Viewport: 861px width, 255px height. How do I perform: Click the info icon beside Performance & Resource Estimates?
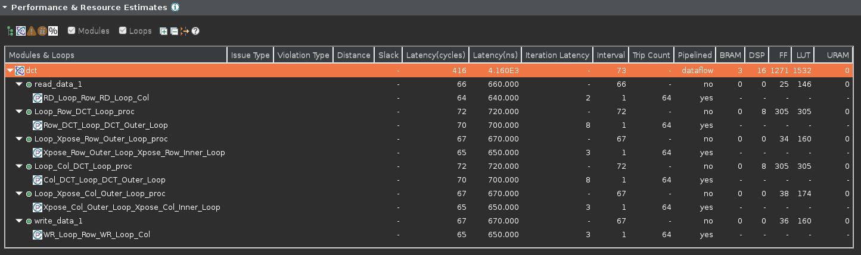pos(175,8)
